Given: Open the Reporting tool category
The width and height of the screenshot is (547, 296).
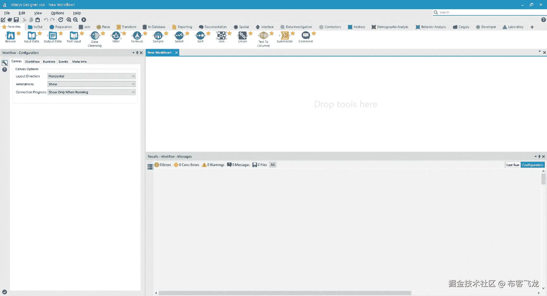Looking at the screenshot, I should pos(182,27).
